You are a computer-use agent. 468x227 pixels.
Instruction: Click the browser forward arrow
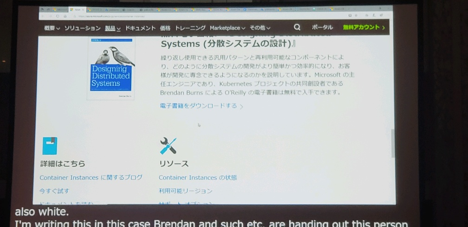pos(50,16)
